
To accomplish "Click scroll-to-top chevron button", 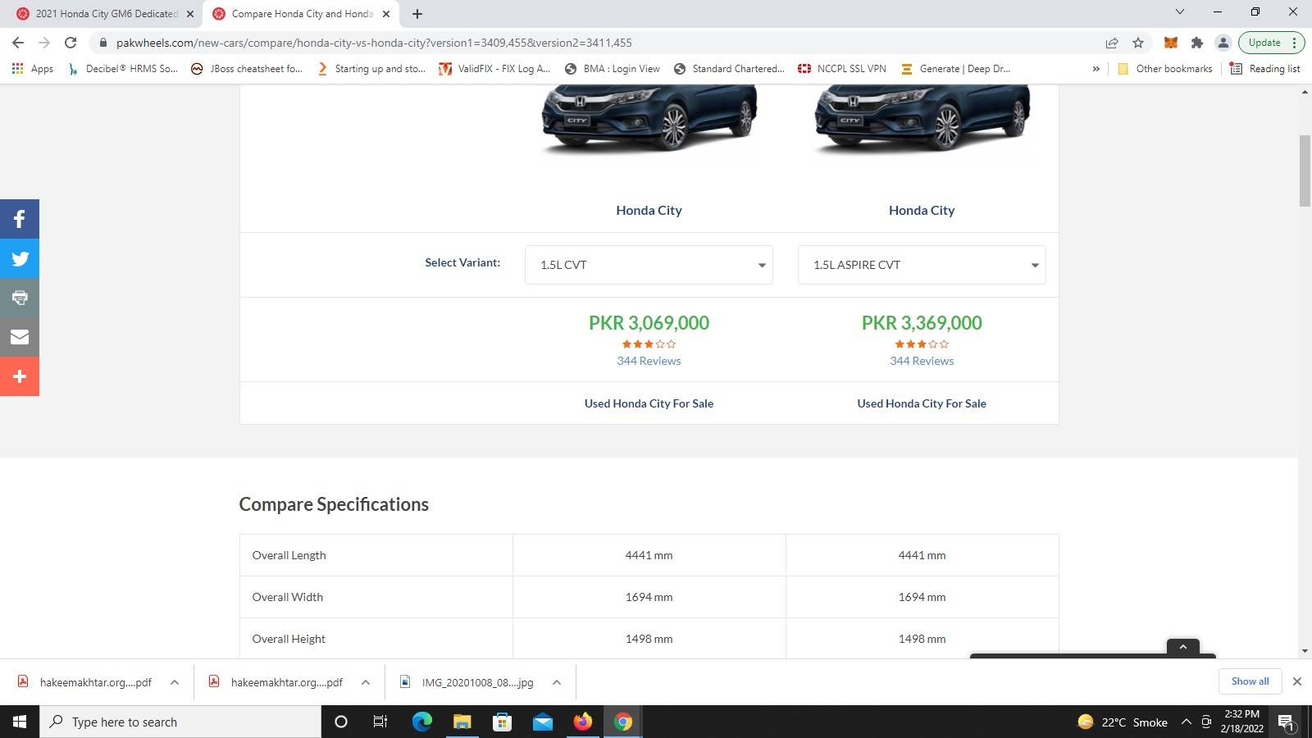I will [x=1182, y=647].
